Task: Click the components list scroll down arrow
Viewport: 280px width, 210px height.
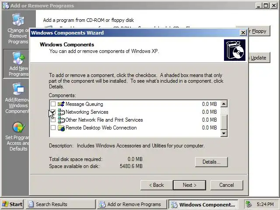Action: pos(224,133)
